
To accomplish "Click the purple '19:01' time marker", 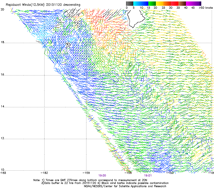I will point(148,176).
